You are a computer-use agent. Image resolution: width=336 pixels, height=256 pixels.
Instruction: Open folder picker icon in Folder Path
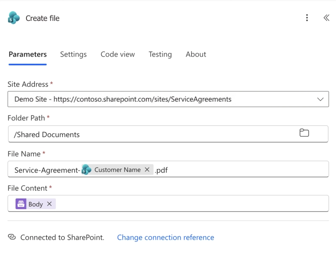click(x=304, y=133)
